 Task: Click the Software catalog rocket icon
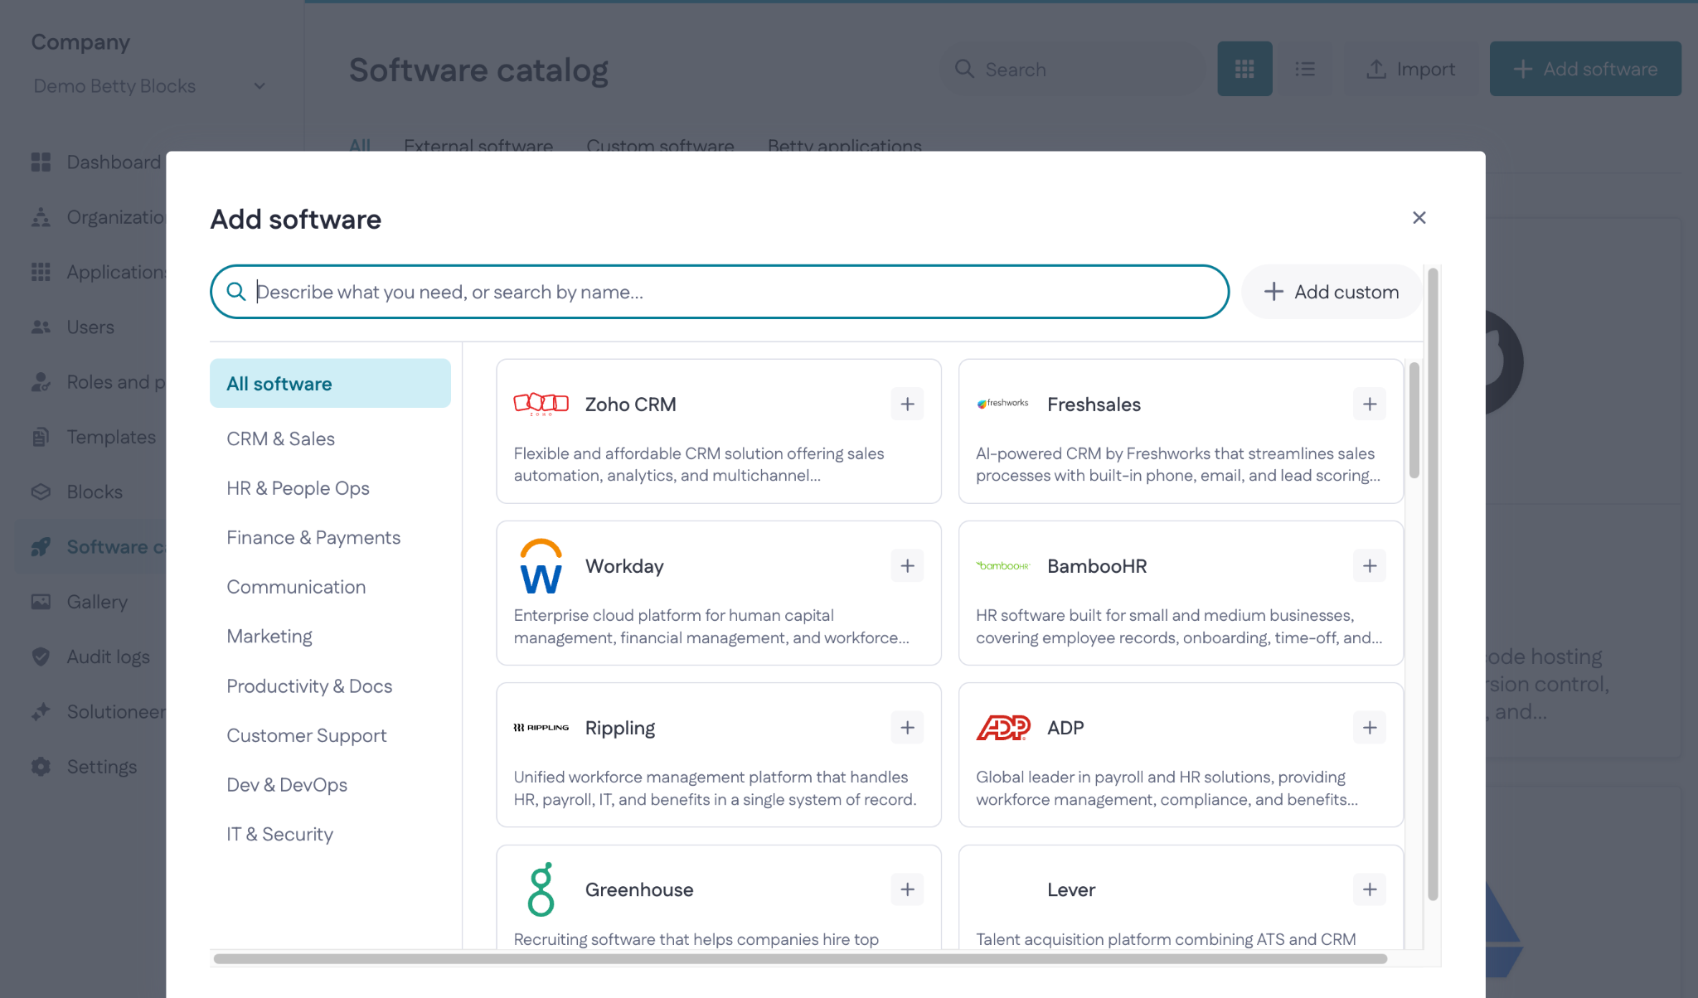coord(41,547)
